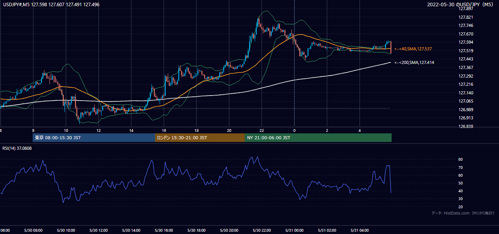Click RSI scale level 30
This screenshot has height=234, width=499.
tap(461, 199)
